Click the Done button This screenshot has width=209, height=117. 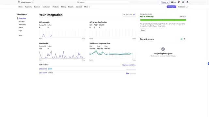coord(143,30)
